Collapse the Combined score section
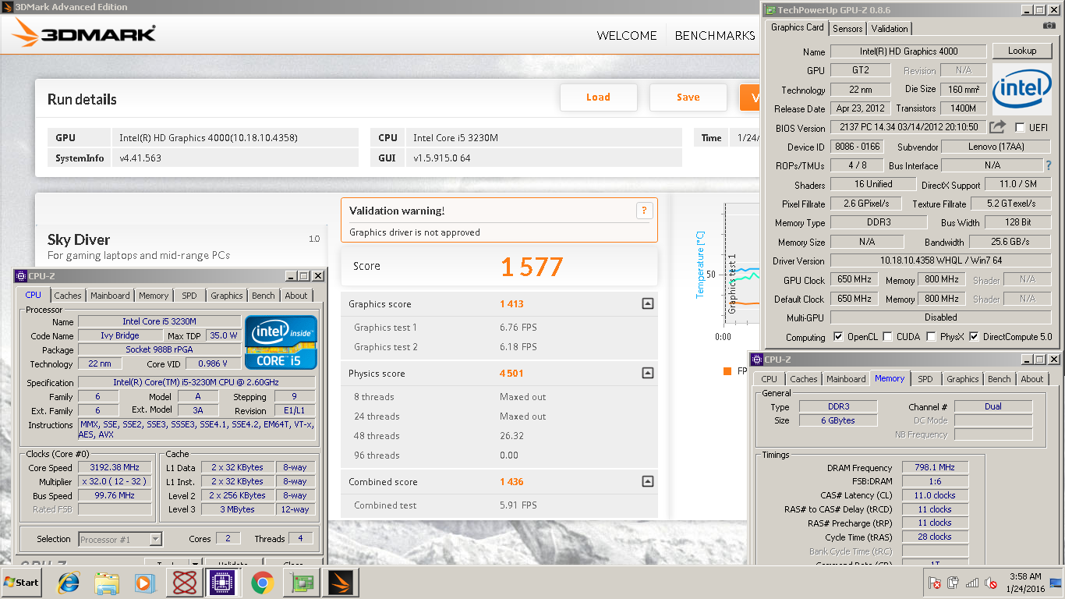This screenshot has height=599, width=1065. (x=647, y=482)
